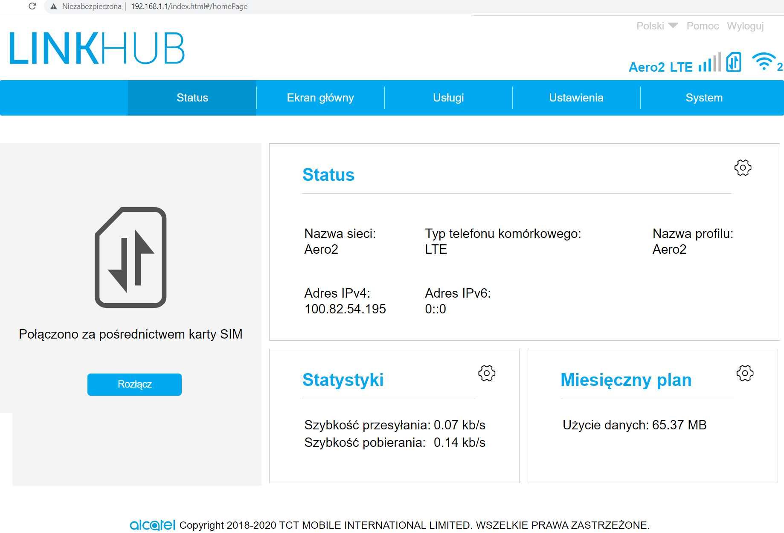
Task: Click the TCT Mobile copyright footer text
Action: (x=415, y=525)
